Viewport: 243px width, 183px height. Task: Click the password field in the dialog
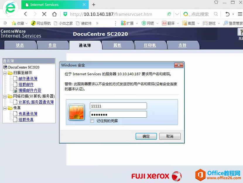pos(118,114)
